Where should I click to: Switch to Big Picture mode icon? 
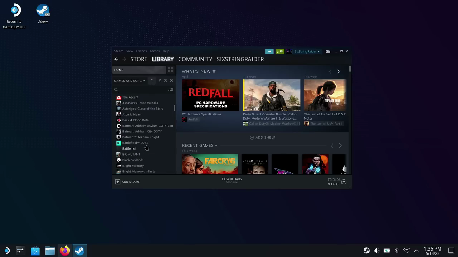[328, 51]
